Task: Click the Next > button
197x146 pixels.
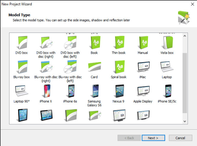Action: click(x=153, y=138)
